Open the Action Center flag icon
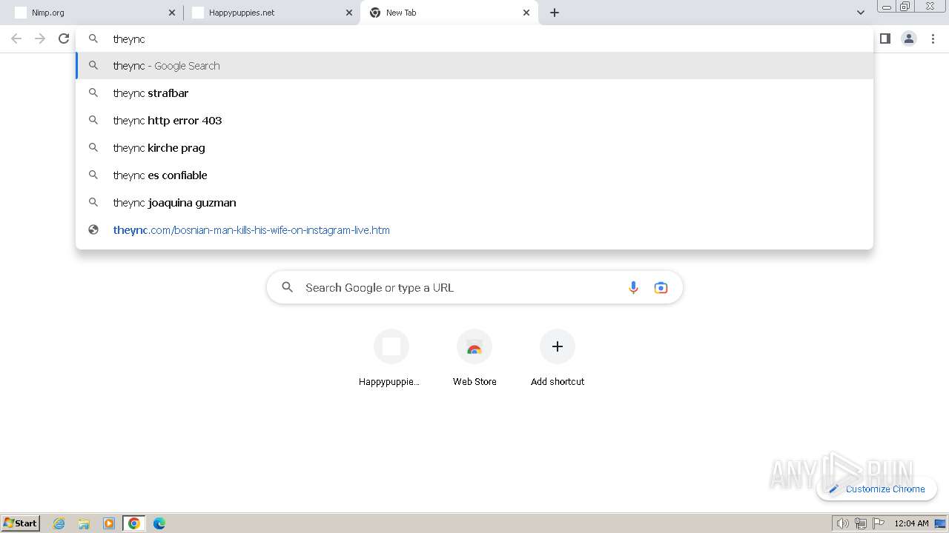The image size is (949, 533). tap(879, 523)
